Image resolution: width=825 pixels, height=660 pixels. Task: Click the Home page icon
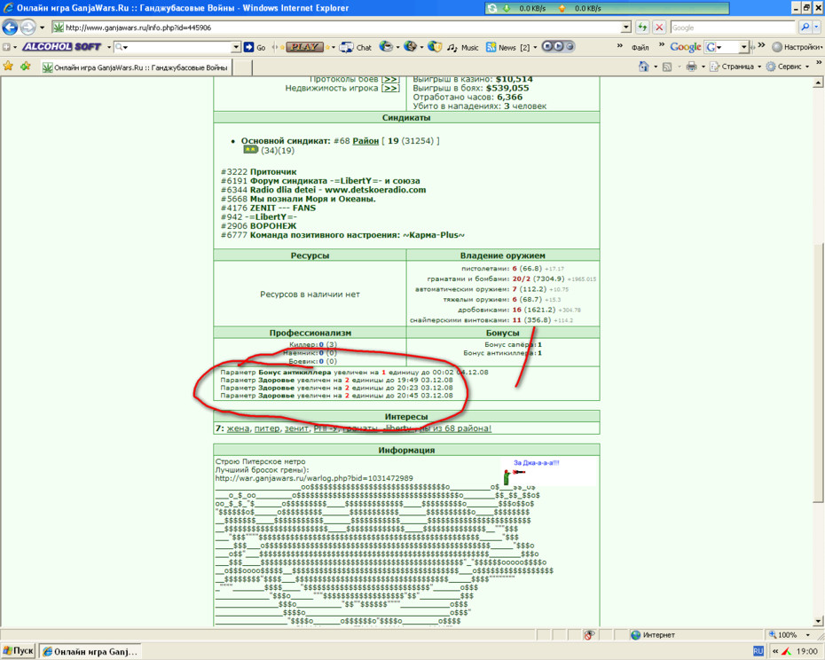[x=643, y=67]
